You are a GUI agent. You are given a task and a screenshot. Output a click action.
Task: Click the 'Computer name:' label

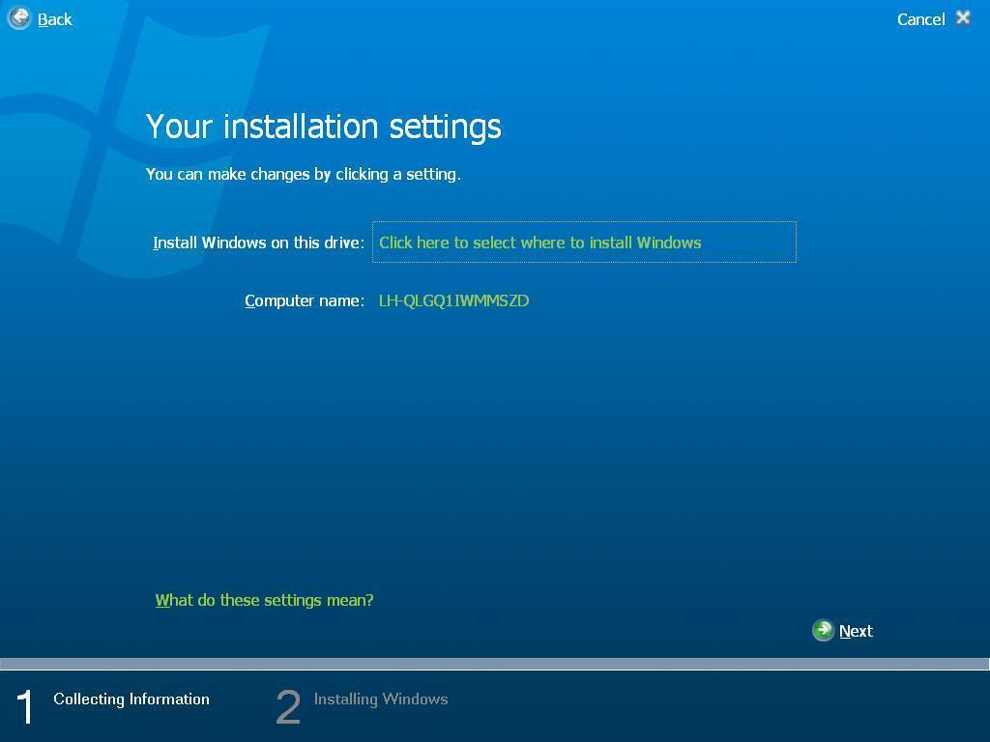[x=305, y=301]
